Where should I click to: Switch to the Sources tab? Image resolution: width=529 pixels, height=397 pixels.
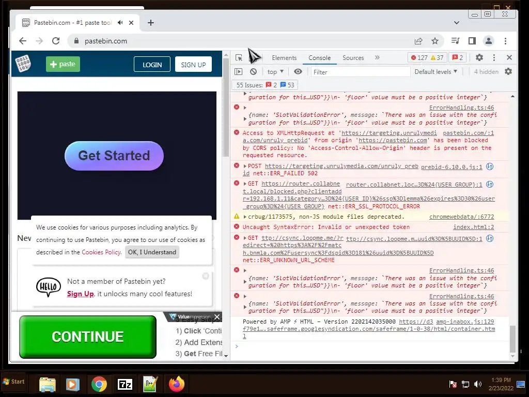pos(353,58)
